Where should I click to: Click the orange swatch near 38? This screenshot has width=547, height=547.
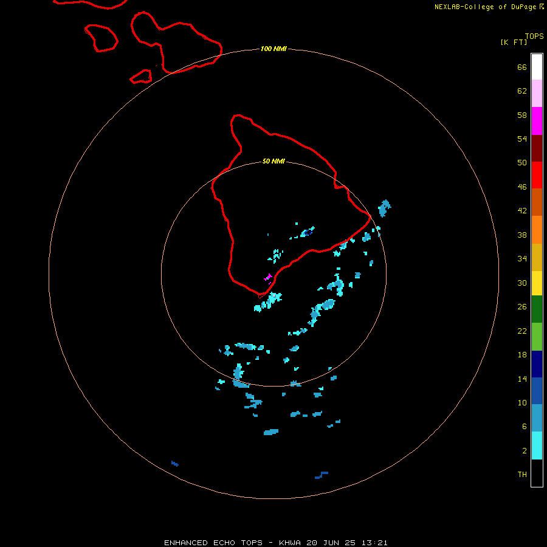(x=537, y=230)
